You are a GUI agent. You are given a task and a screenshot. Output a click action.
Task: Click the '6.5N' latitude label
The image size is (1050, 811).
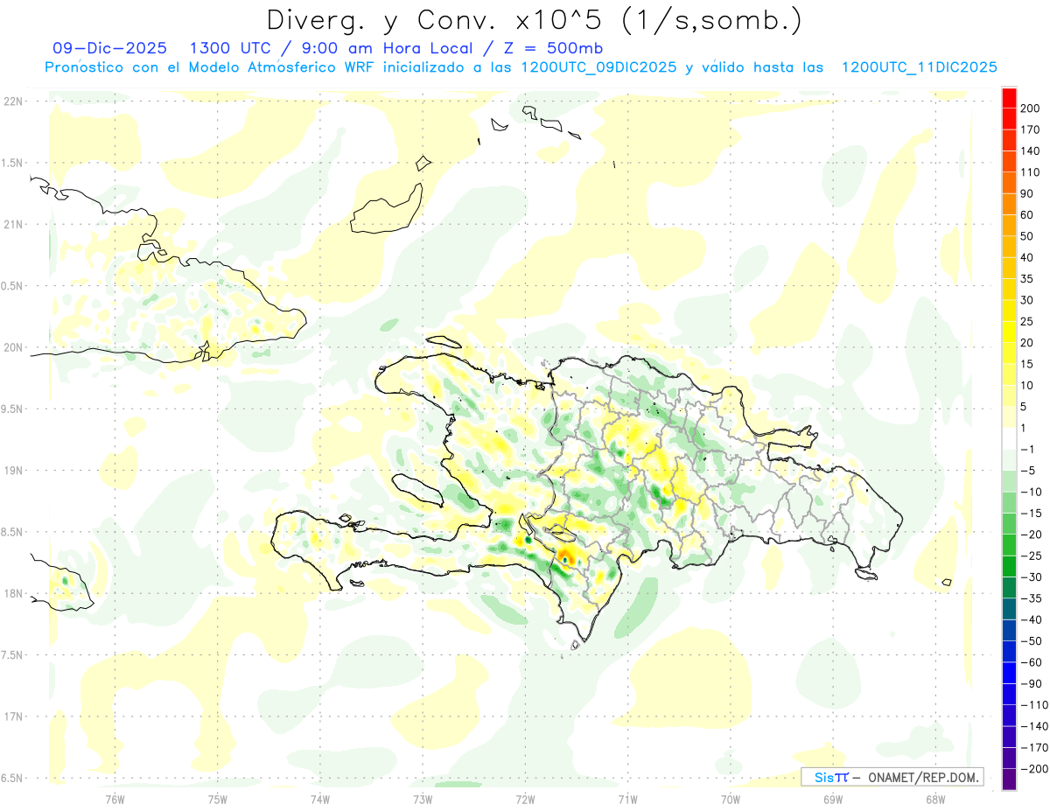click(12, 778)
